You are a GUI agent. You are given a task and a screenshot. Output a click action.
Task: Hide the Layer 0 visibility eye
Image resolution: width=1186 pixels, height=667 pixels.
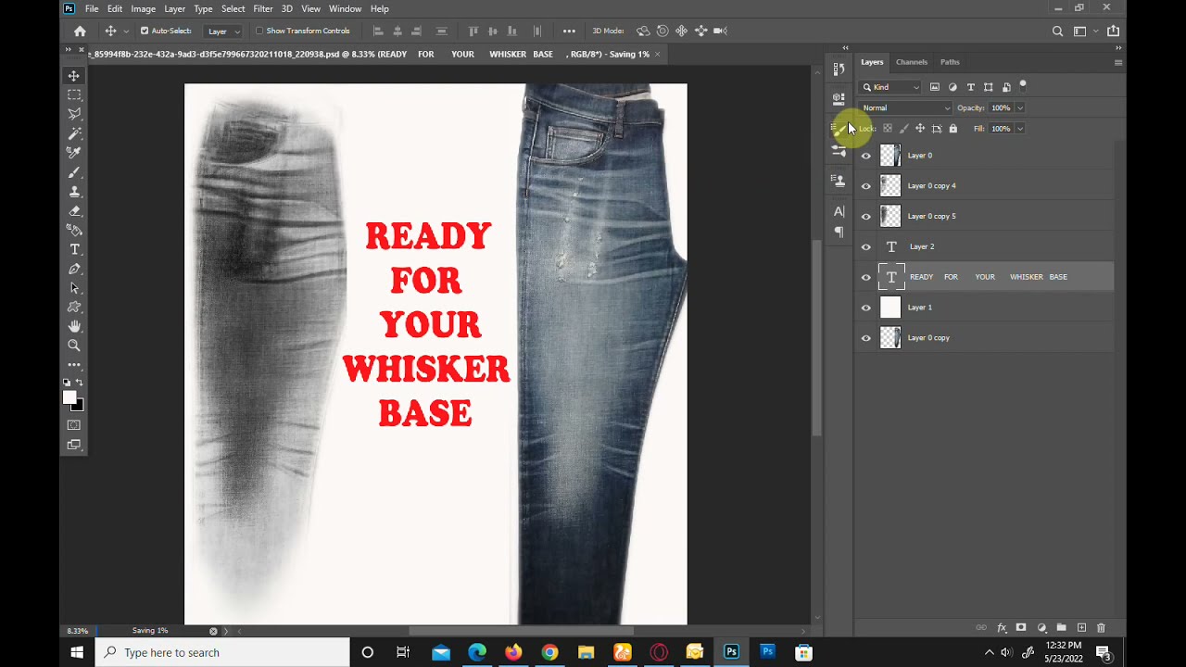(x=866, y=156)
